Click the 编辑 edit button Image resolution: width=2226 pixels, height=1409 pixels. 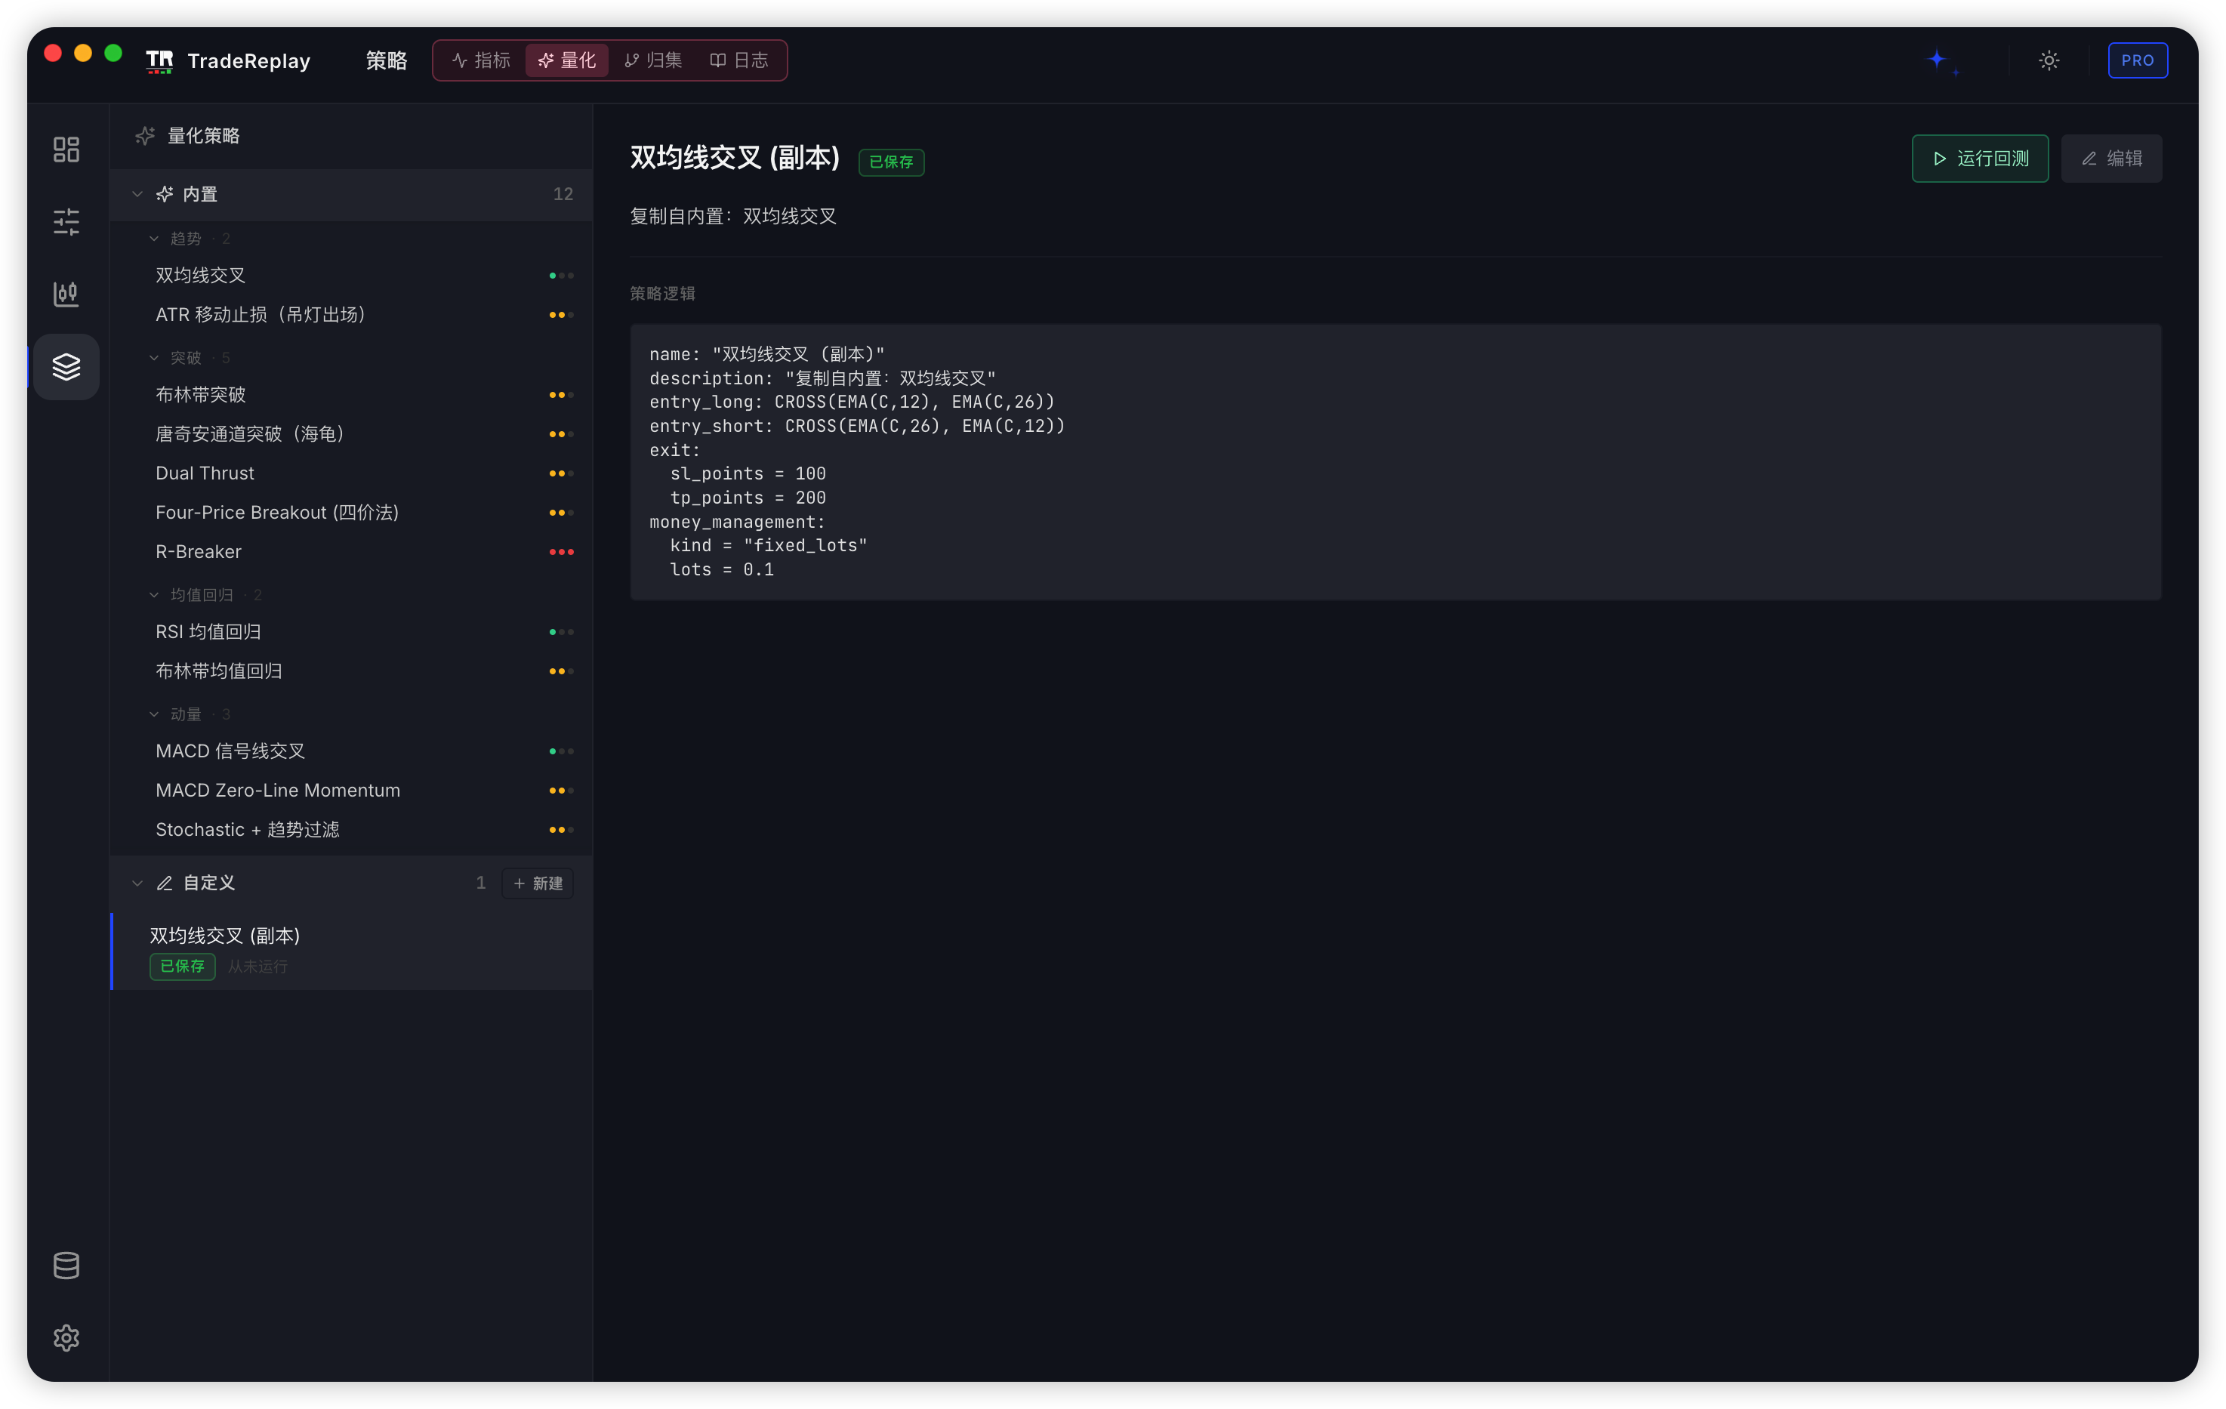tap(2110, 158)
